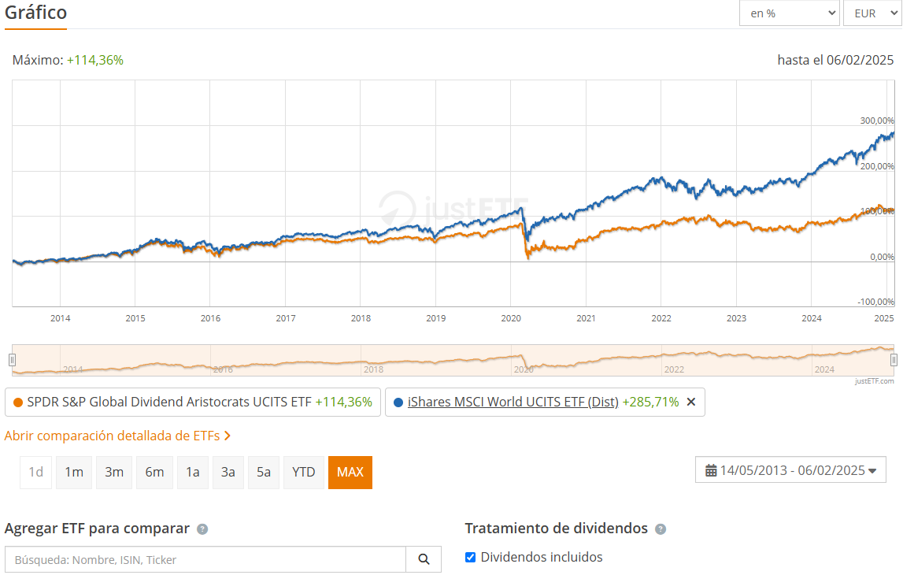Screen dimensions: 903x575
Task: Click the 300,00% axis label
Action: pos(877,121)
